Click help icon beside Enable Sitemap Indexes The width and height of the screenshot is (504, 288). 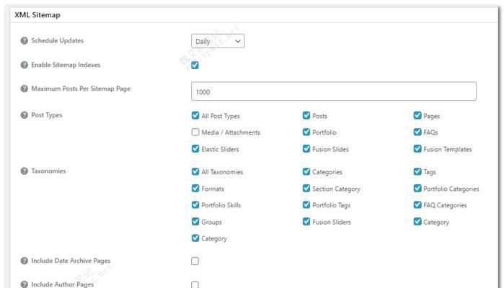pos(24,65)
